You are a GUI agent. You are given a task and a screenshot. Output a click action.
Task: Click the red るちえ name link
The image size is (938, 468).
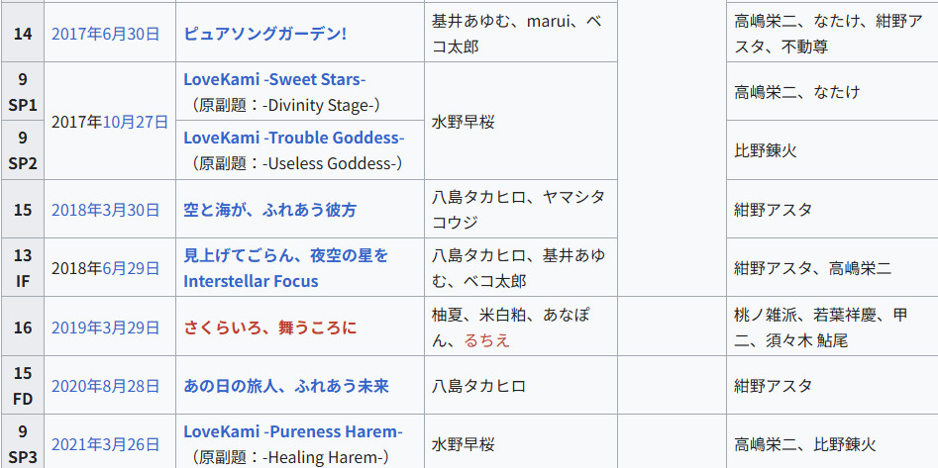click(x=487, y=340)
